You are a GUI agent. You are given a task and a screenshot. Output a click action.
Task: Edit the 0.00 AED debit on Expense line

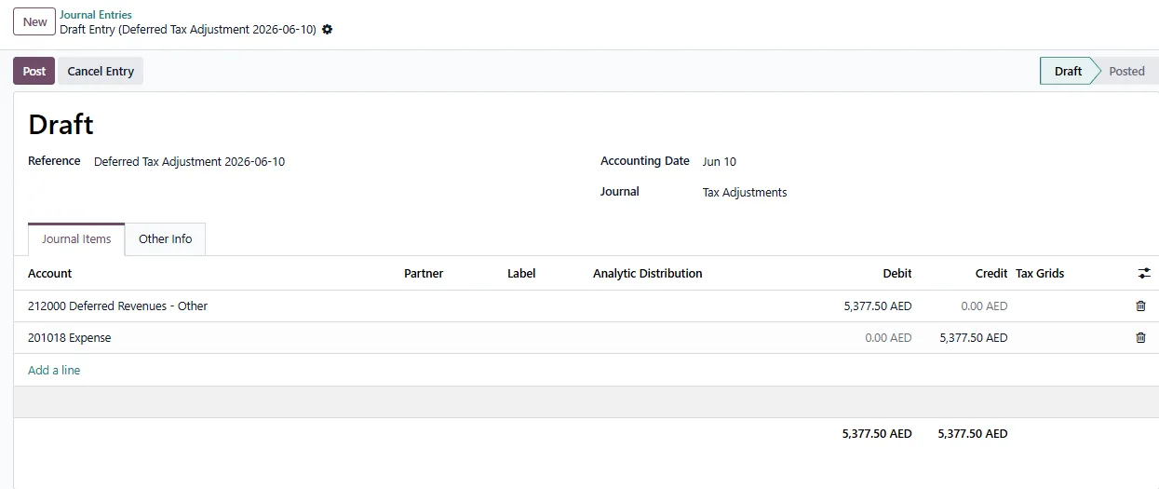[888, 337]
